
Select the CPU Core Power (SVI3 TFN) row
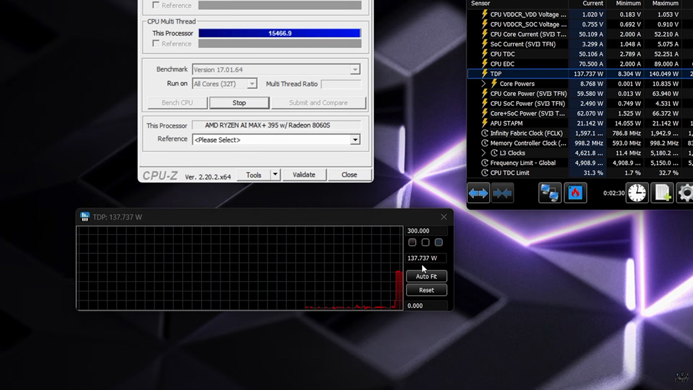[x=580, y=94]
